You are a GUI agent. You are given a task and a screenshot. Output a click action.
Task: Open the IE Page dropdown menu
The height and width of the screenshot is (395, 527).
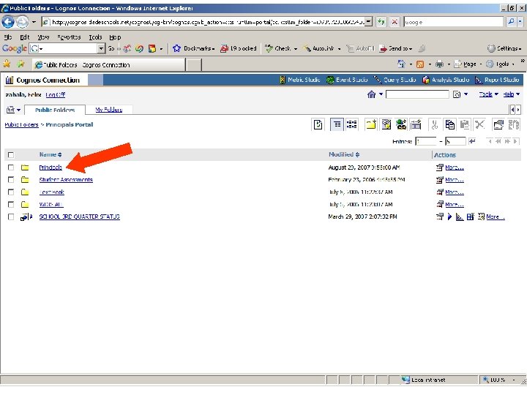coord(468,64)
